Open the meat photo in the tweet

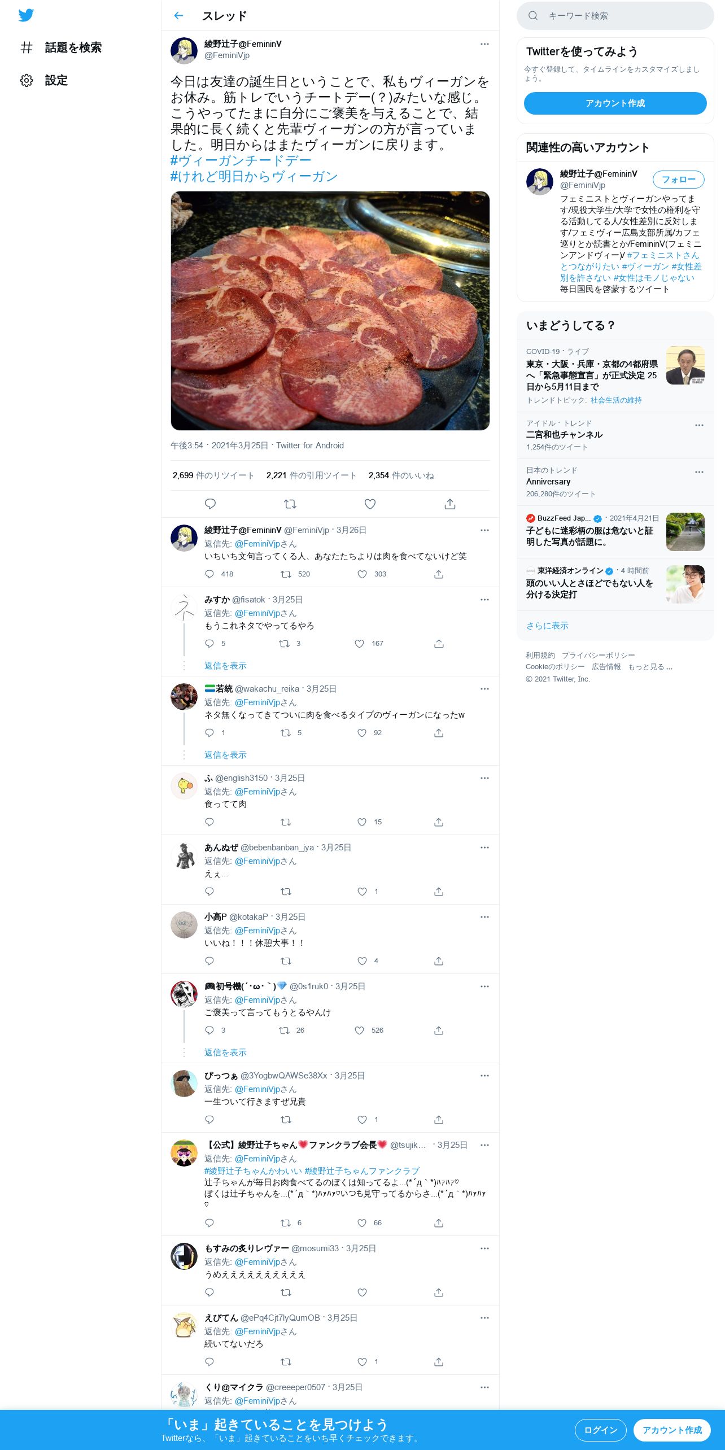point(330,311)
